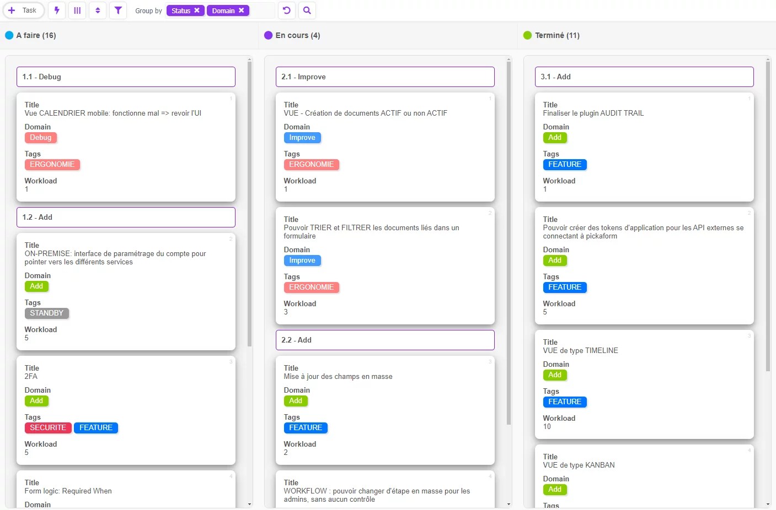Select the 'A faire (16)' column header
Image resolution: width=776 pixels, height=510 pixels.
(x=36, y=35)
